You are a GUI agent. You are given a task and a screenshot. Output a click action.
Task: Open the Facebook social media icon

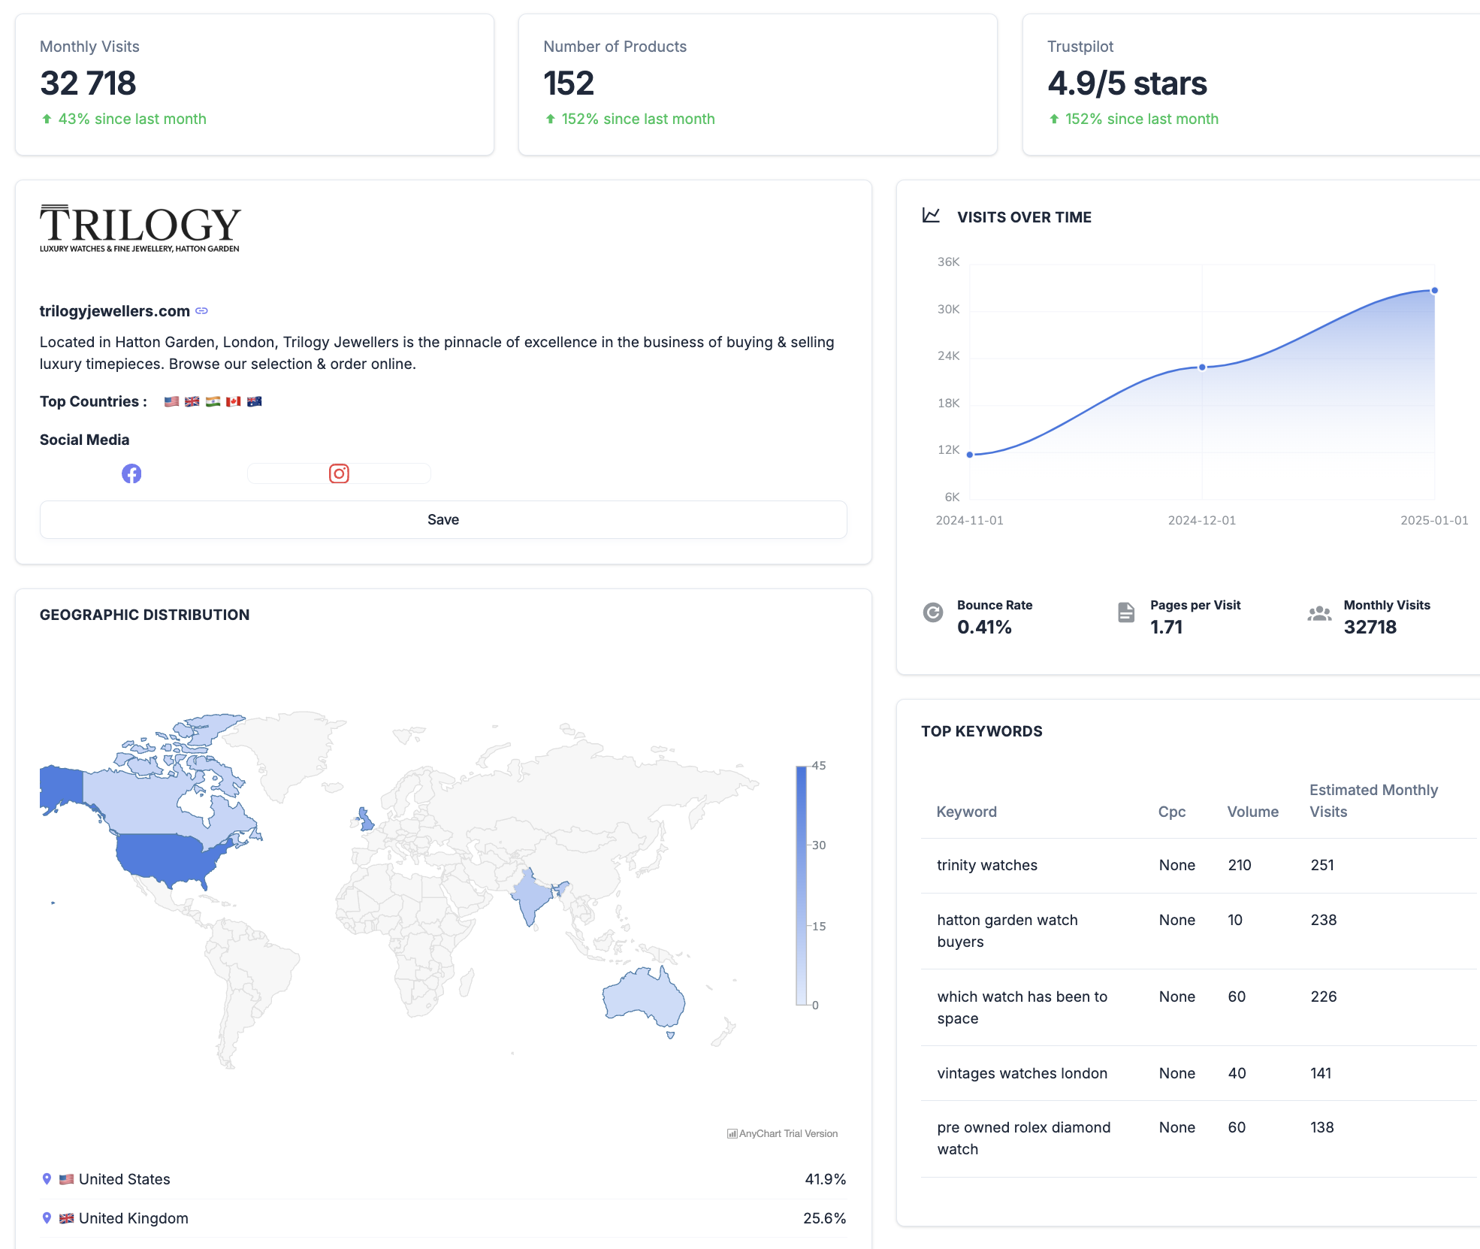tap(131, 473)
